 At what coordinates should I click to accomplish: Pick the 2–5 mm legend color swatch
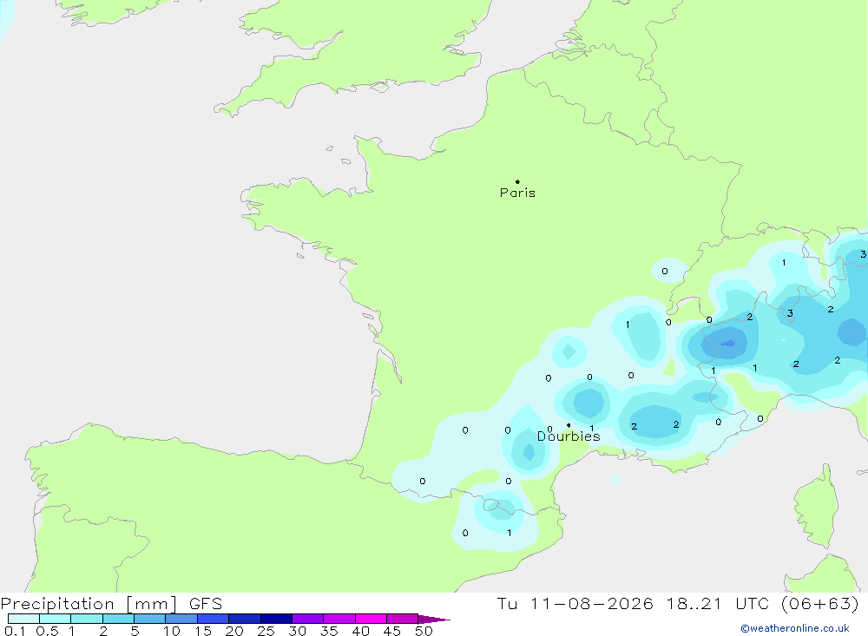(118, 619)
